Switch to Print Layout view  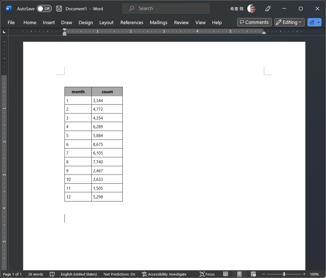click(240, 274)
